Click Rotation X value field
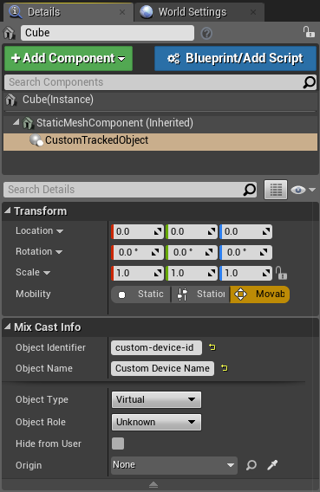This screenshot has height=492, width=320. coord(137,252)
